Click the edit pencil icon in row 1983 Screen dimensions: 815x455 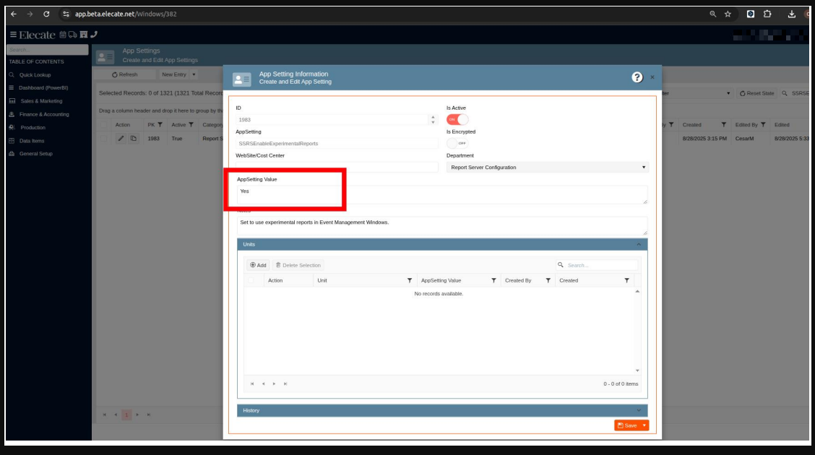point(121,139)
